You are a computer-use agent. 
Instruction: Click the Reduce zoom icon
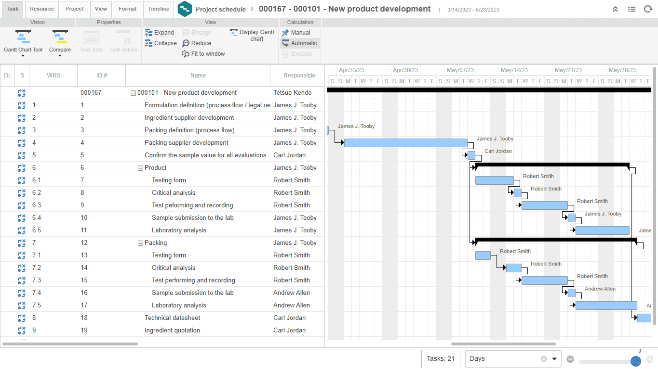(186, 43)
